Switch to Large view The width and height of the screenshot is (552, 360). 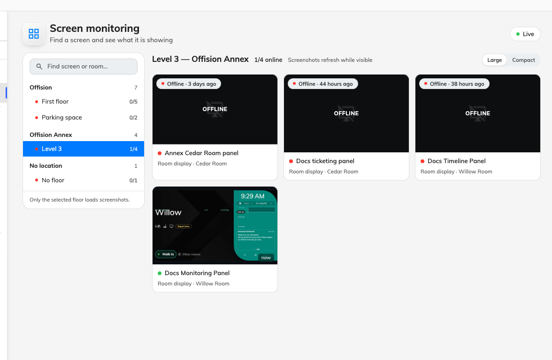pyautogui.click(x=494, y=60)
